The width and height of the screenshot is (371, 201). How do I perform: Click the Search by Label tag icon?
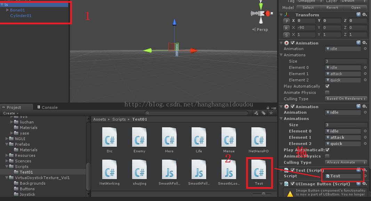(264, 113)
